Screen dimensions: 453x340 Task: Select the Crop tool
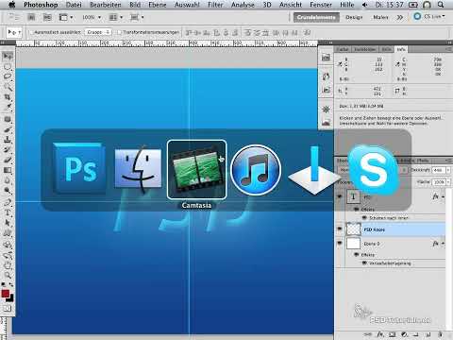(x=8, y=97)
